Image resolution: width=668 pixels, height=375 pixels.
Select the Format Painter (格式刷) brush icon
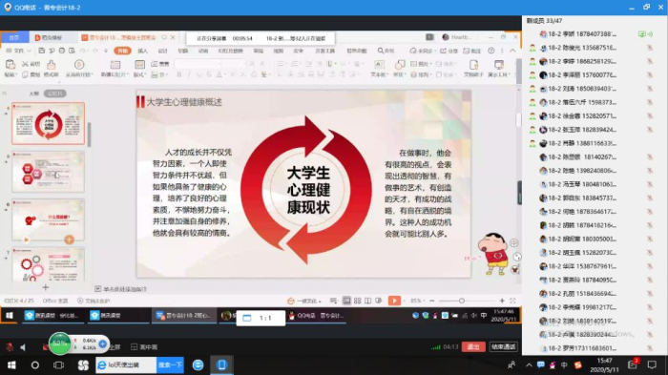pos(52,65)
